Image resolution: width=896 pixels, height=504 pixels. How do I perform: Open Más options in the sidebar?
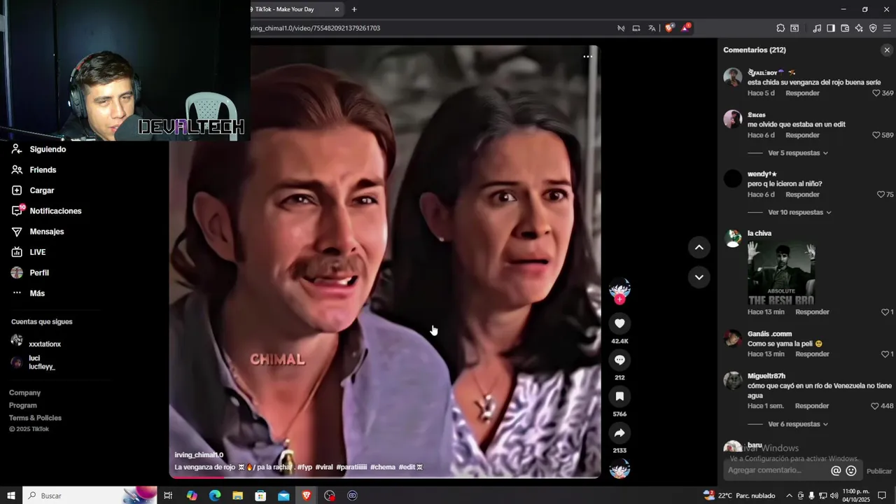(37, 293)
